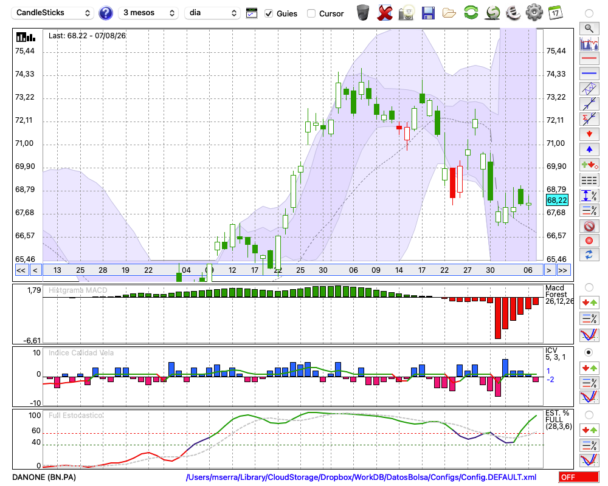The width and height of the screenshot is (608, 486).
Task: Toggle the Guies checkbox
Action: pyautogui.click(x=268, y=13)
